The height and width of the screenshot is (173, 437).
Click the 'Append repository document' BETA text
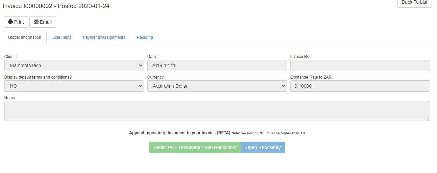coord(179,133)
